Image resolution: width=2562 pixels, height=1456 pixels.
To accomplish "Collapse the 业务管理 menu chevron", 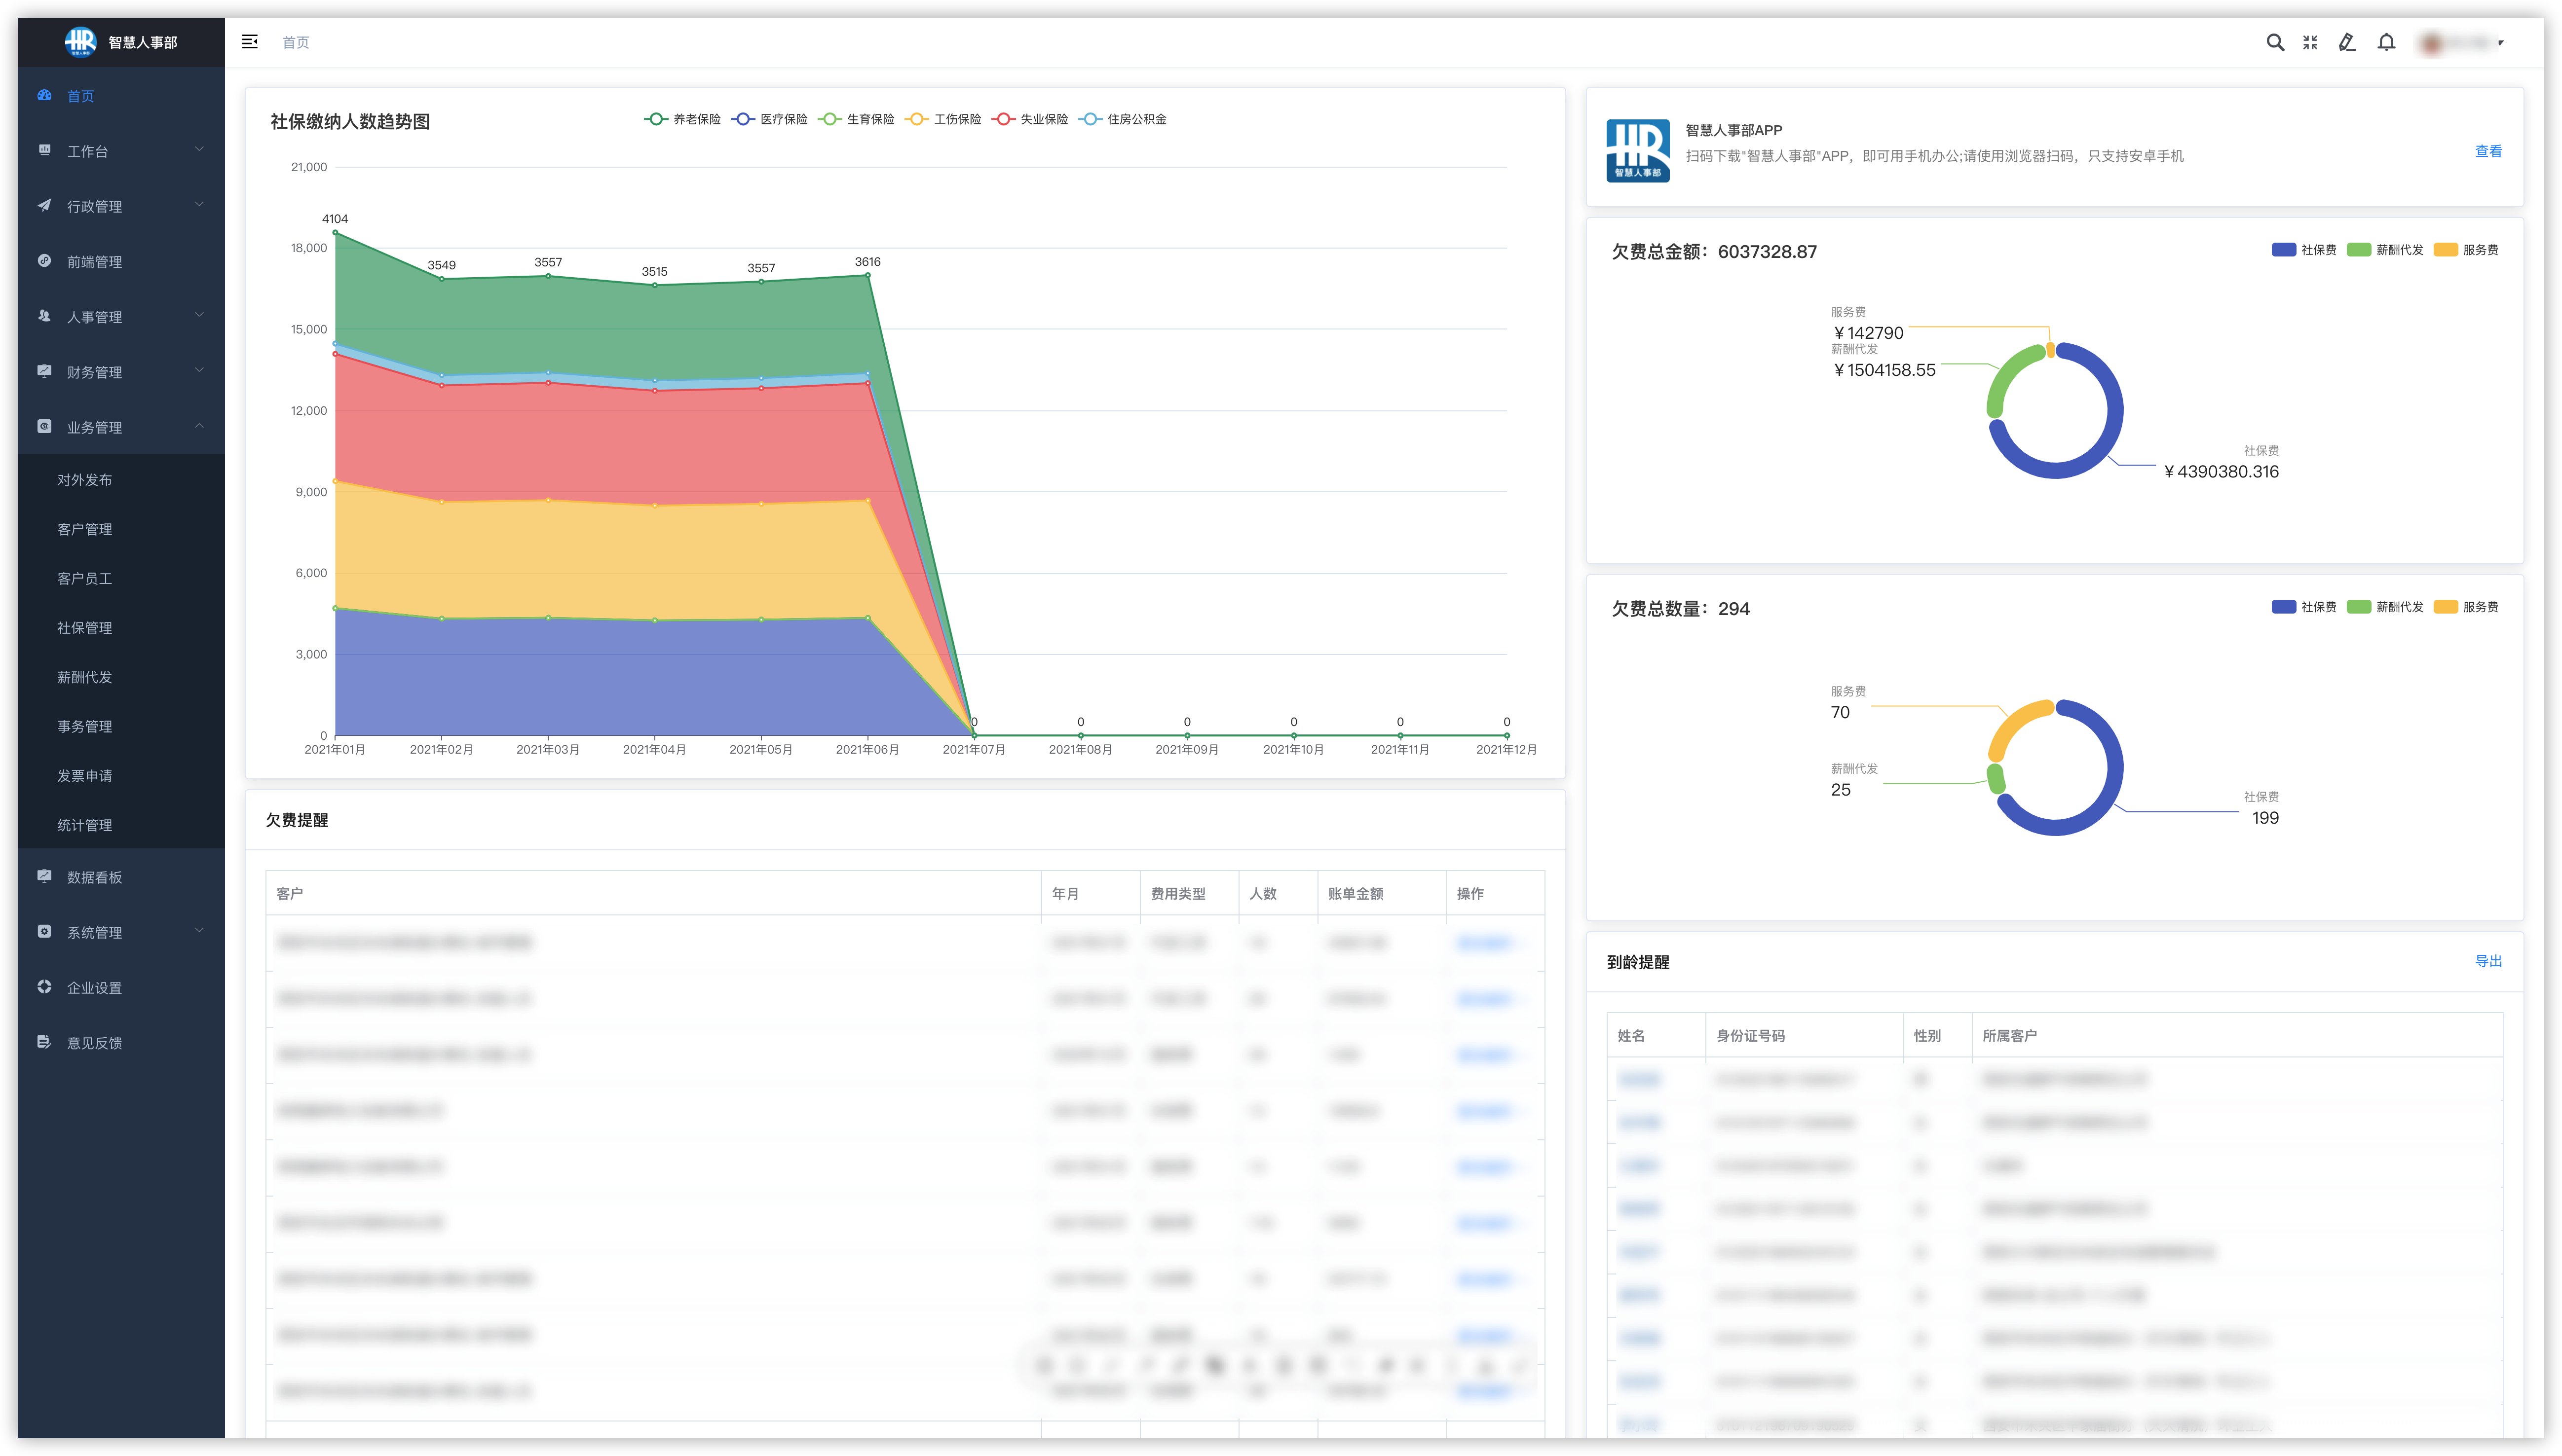I will point(199,426).
